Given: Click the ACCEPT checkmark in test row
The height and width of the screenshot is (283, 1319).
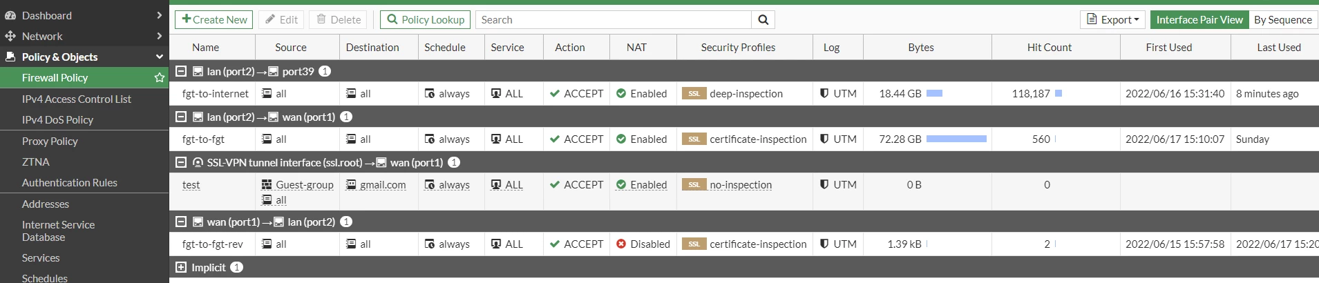Looking at the screenshot, I should coord(555,184).
